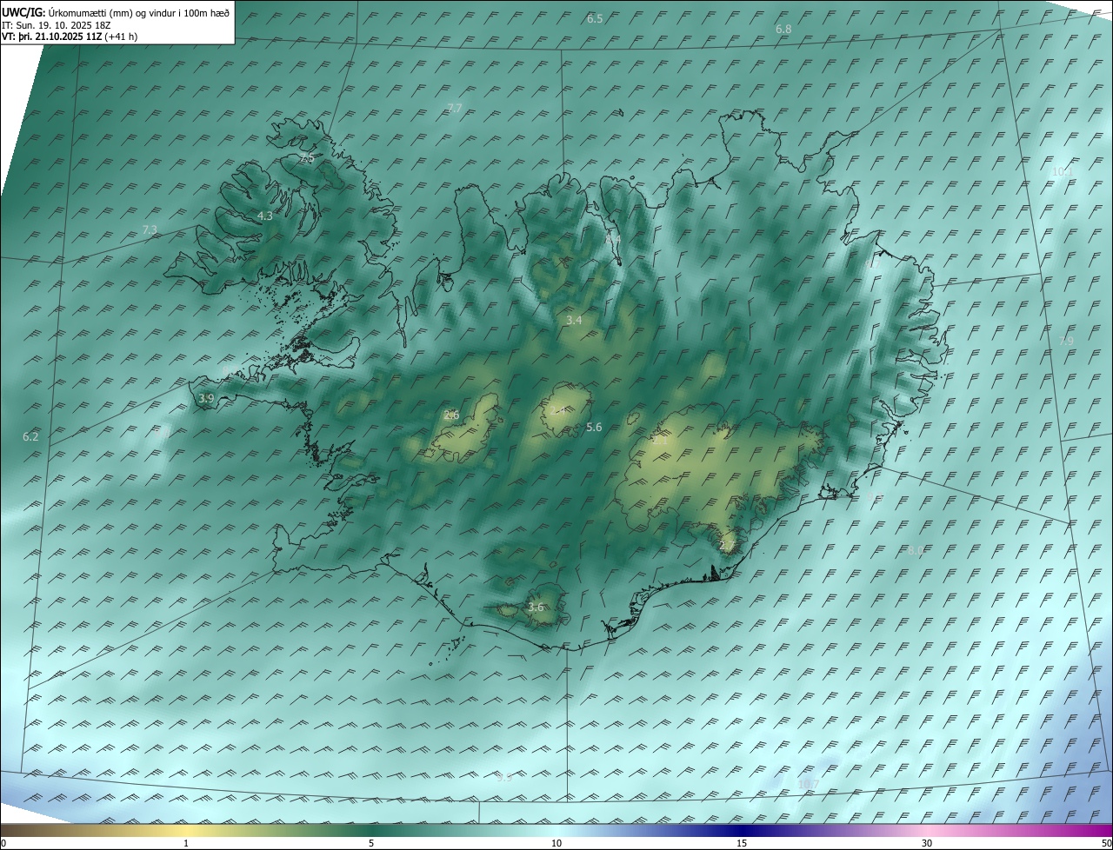Screen dimensions: 1113x850
Task: Click the 7.9 value at the east edge
Action: (x=1066, y=341)
